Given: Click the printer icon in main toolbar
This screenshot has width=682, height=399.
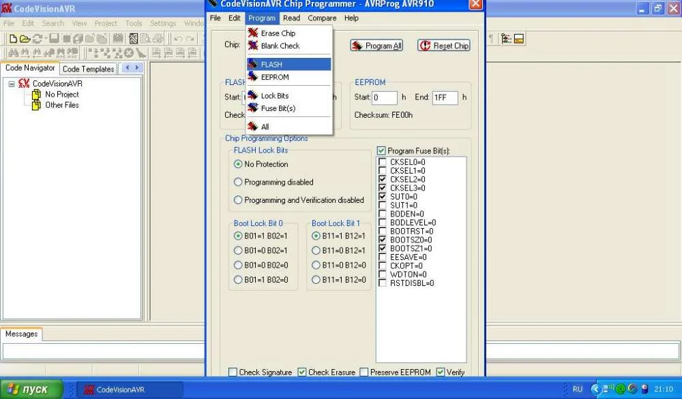Looking at the screenshot, I should [158, 39].
